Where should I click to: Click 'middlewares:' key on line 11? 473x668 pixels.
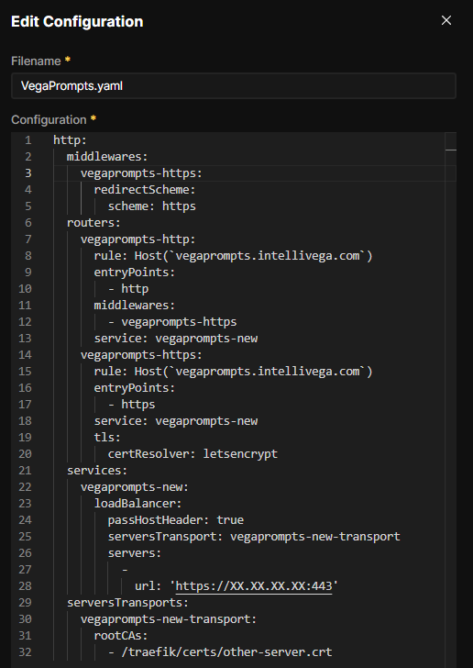(x=135, y=306)
